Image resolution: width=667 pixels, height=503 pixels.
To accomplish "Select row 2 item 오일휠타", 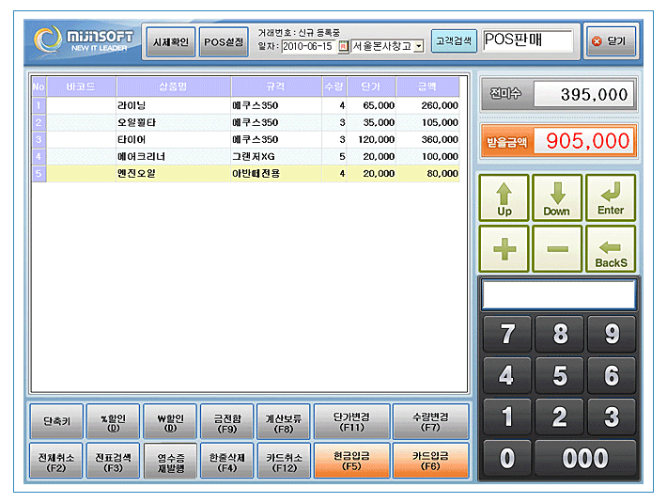I will (246, 122).
